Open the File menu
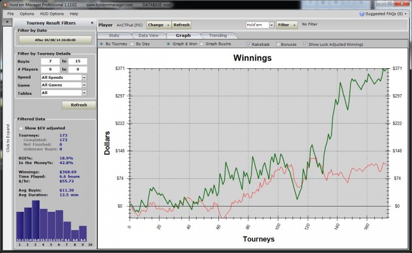Viewport: 412px width, 253px height. (11, 14)
